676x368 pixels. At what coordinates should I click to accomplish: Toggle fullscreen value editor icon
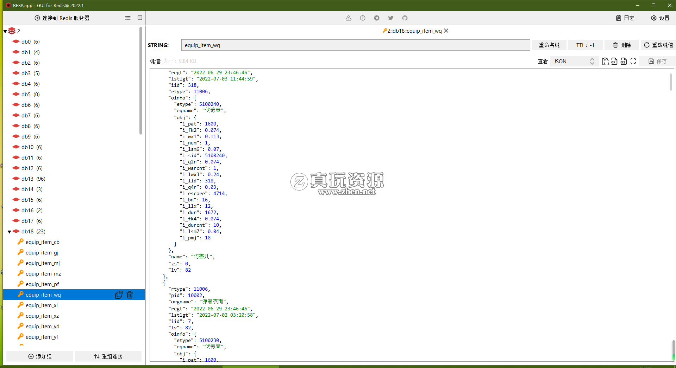click(633, 61)
